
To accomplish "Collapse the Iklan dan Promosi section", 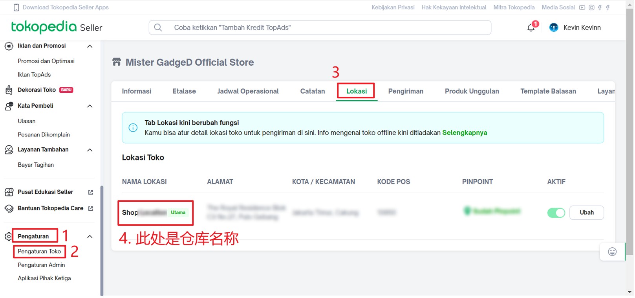I will (90, 46).
